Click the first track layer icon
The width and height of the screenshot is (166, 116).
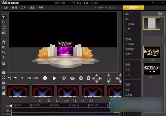click(x=7, y=110)
